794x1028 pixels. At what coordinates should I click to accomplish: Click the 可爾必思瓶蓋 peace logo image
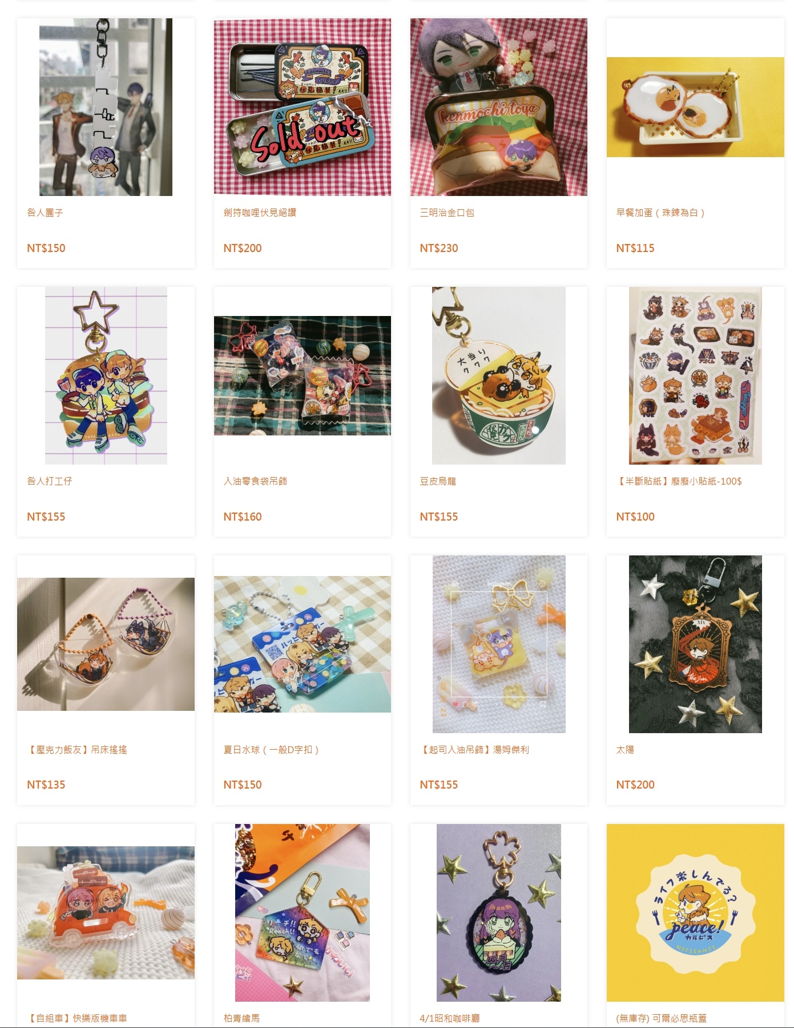click(x=695, y=913)
